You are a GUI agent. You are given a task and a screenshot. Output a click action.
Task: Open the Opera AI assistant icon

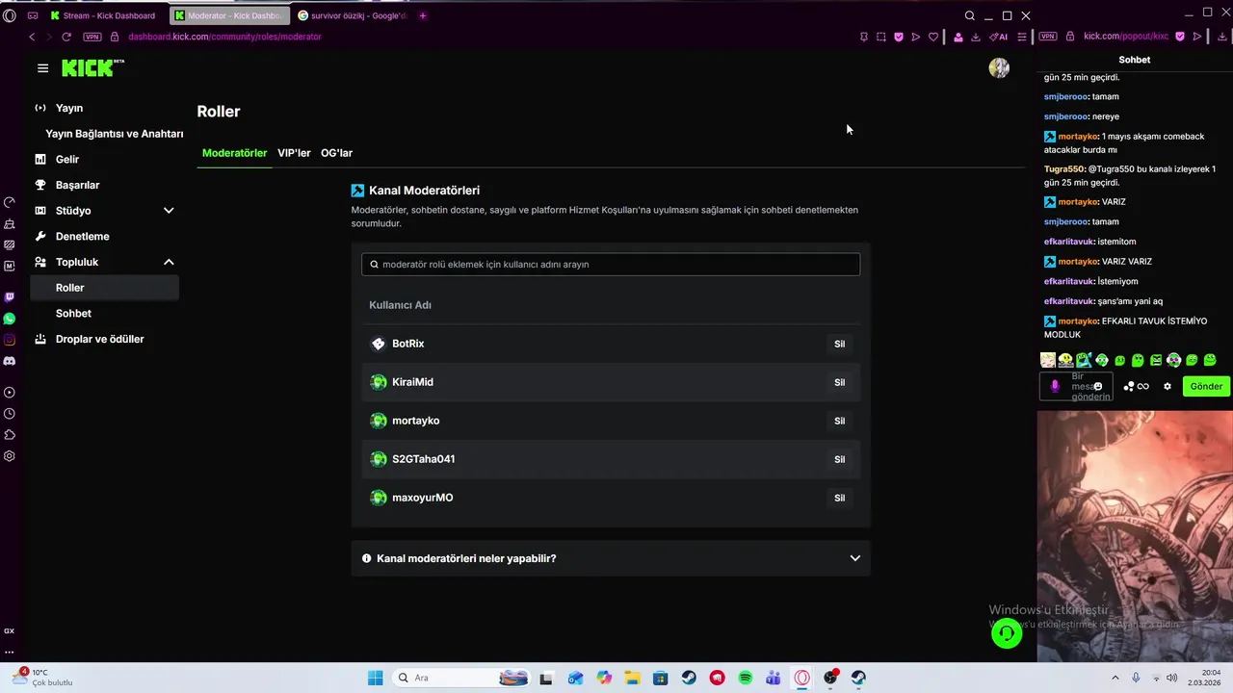[x=999, y=37]
